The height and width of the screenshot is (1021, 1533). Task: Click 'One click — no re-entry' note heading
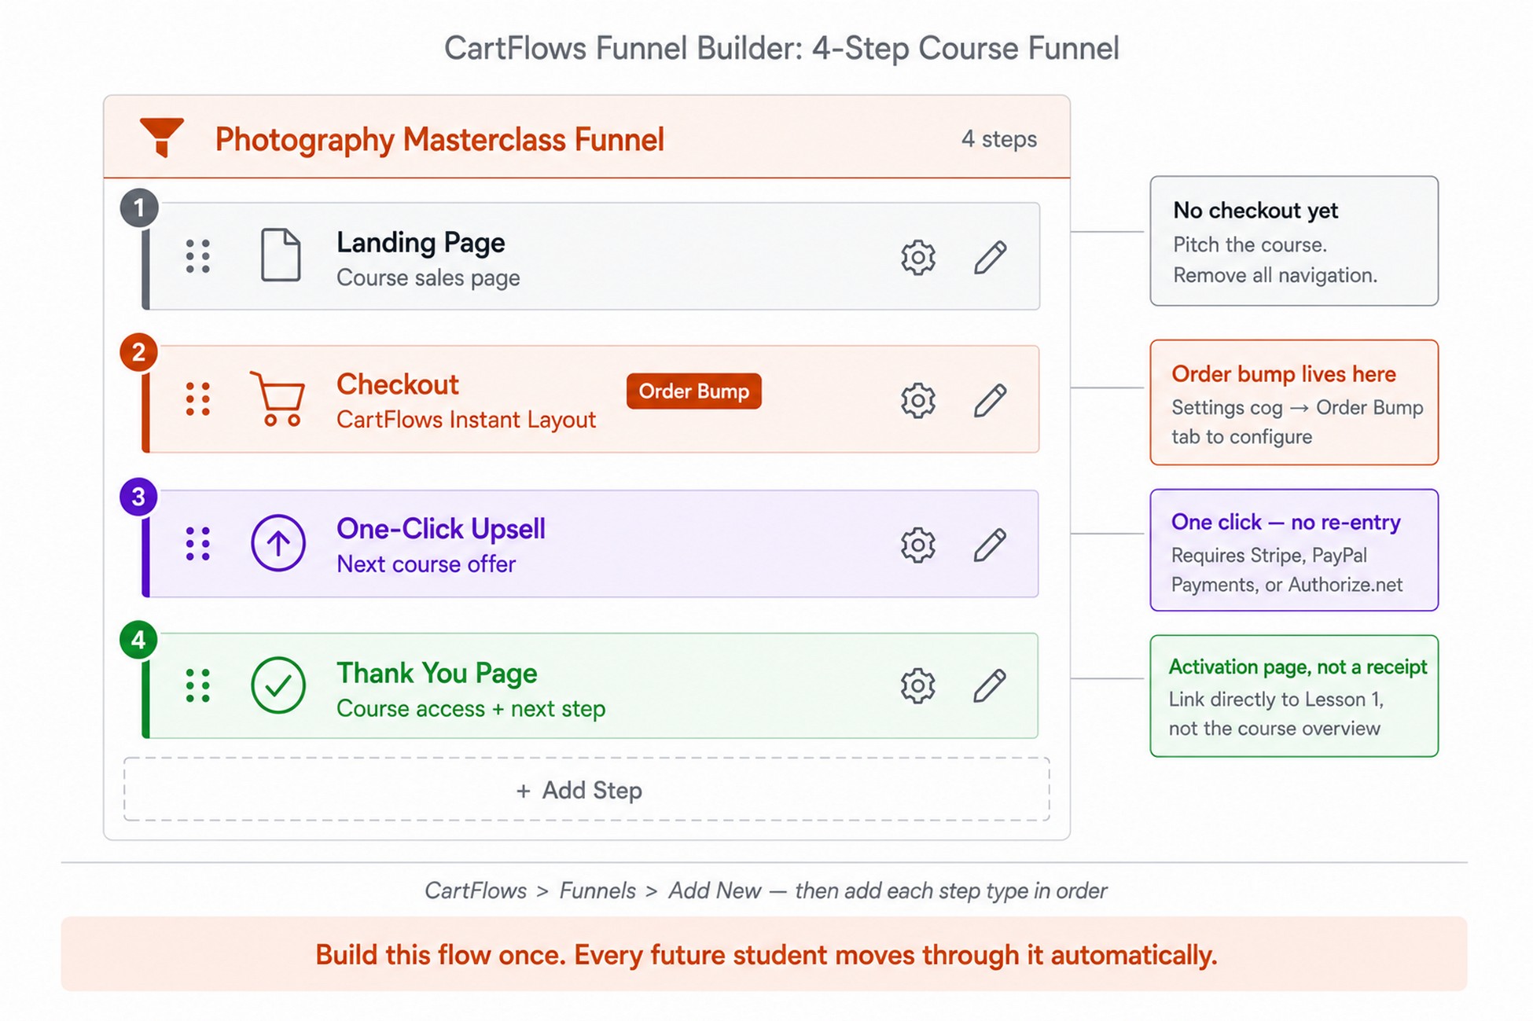tap(1286, 522)
